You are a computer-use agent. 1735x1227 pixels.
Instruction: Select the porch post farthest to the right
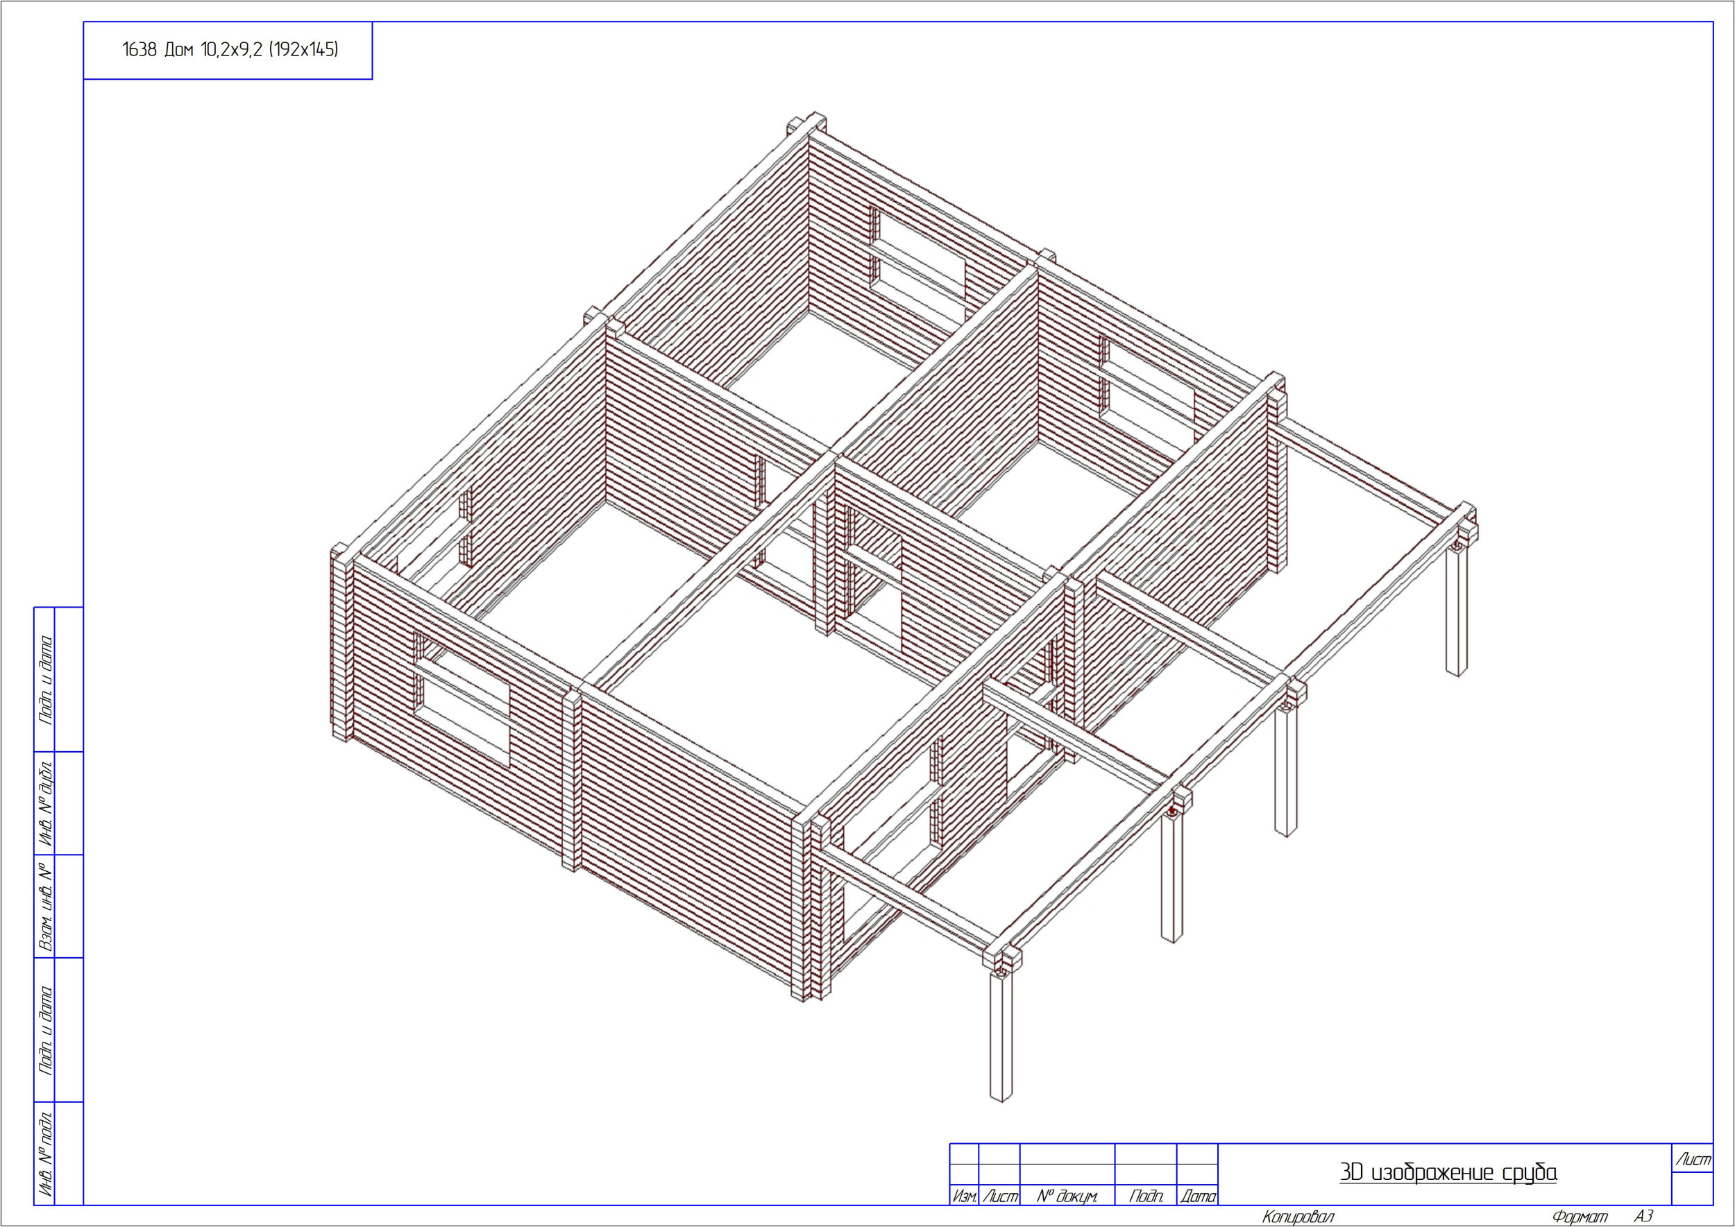(x=1456, y=610)
